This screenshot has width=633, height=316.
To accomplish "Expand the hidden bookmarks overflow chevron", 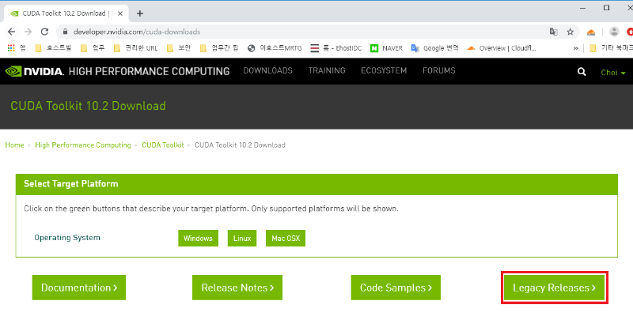I will pyautogui.click(x=576, y=48).
